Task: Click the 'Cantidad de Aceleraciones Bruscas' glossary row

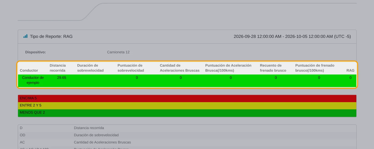Action: [187, 142]
